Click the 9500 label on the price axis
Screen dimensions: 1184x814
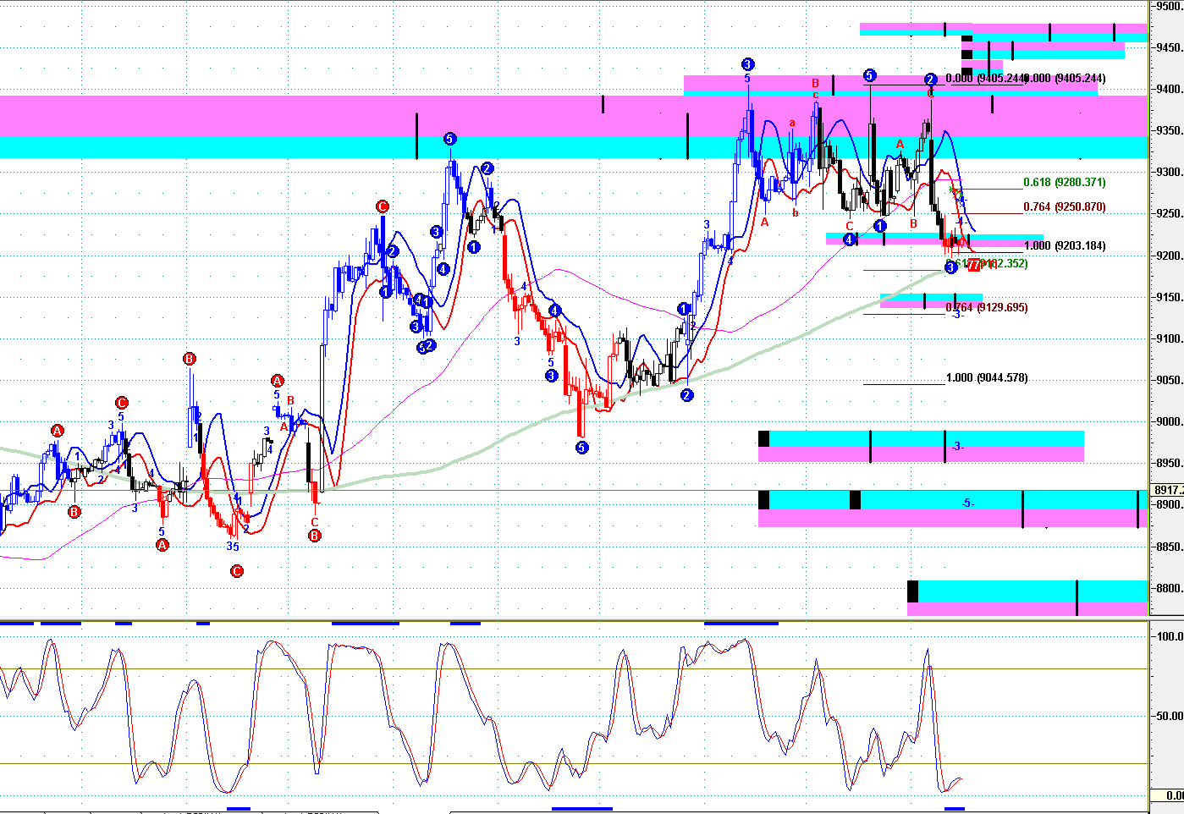click(1169, 7)
